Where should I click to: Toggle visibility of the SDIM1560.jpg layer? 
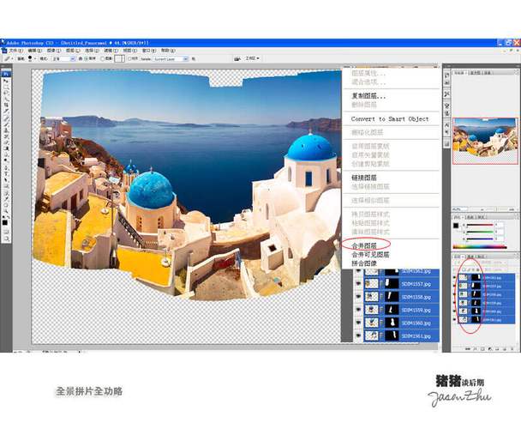coord(358,323)
